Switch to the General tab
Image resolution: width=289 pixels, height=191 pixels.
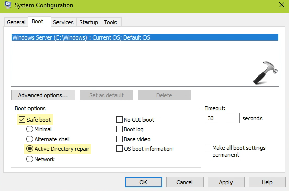click(16, 22)
